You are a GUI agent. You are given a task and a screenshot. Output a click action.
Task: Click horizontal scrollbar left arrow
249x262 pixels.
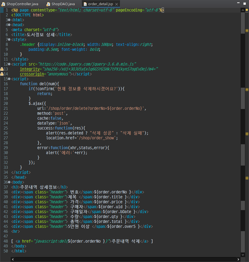tap(13, 259)
